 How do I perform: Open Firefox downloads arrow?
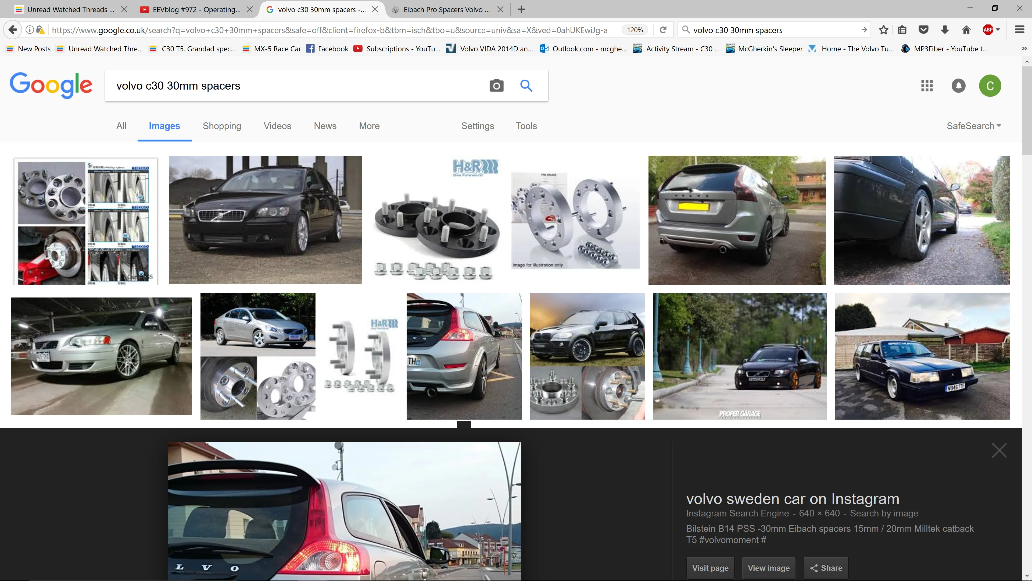pyautogui.click(x=945, y=30)
